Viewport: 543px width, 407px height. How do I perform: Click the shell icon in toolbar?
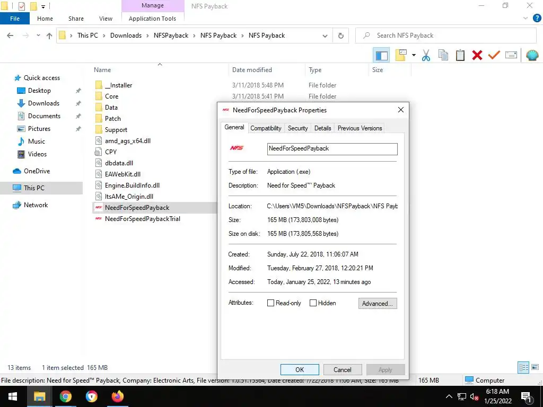click(x=532, y=55)
